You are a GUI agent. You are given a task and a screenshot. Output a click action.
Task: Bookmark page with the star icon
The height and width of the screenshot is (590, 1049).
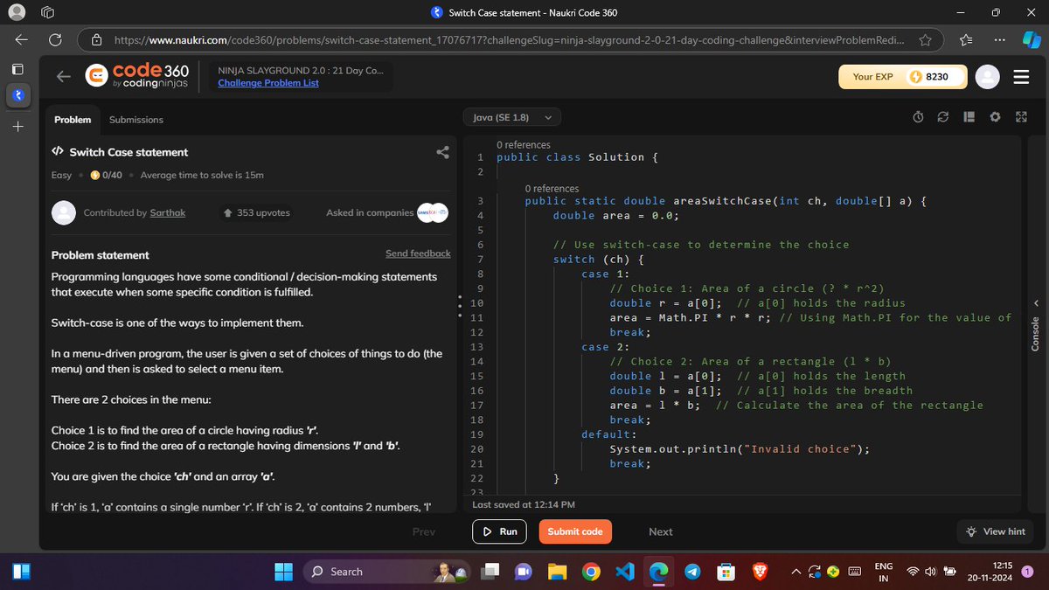tap(925, 40)
